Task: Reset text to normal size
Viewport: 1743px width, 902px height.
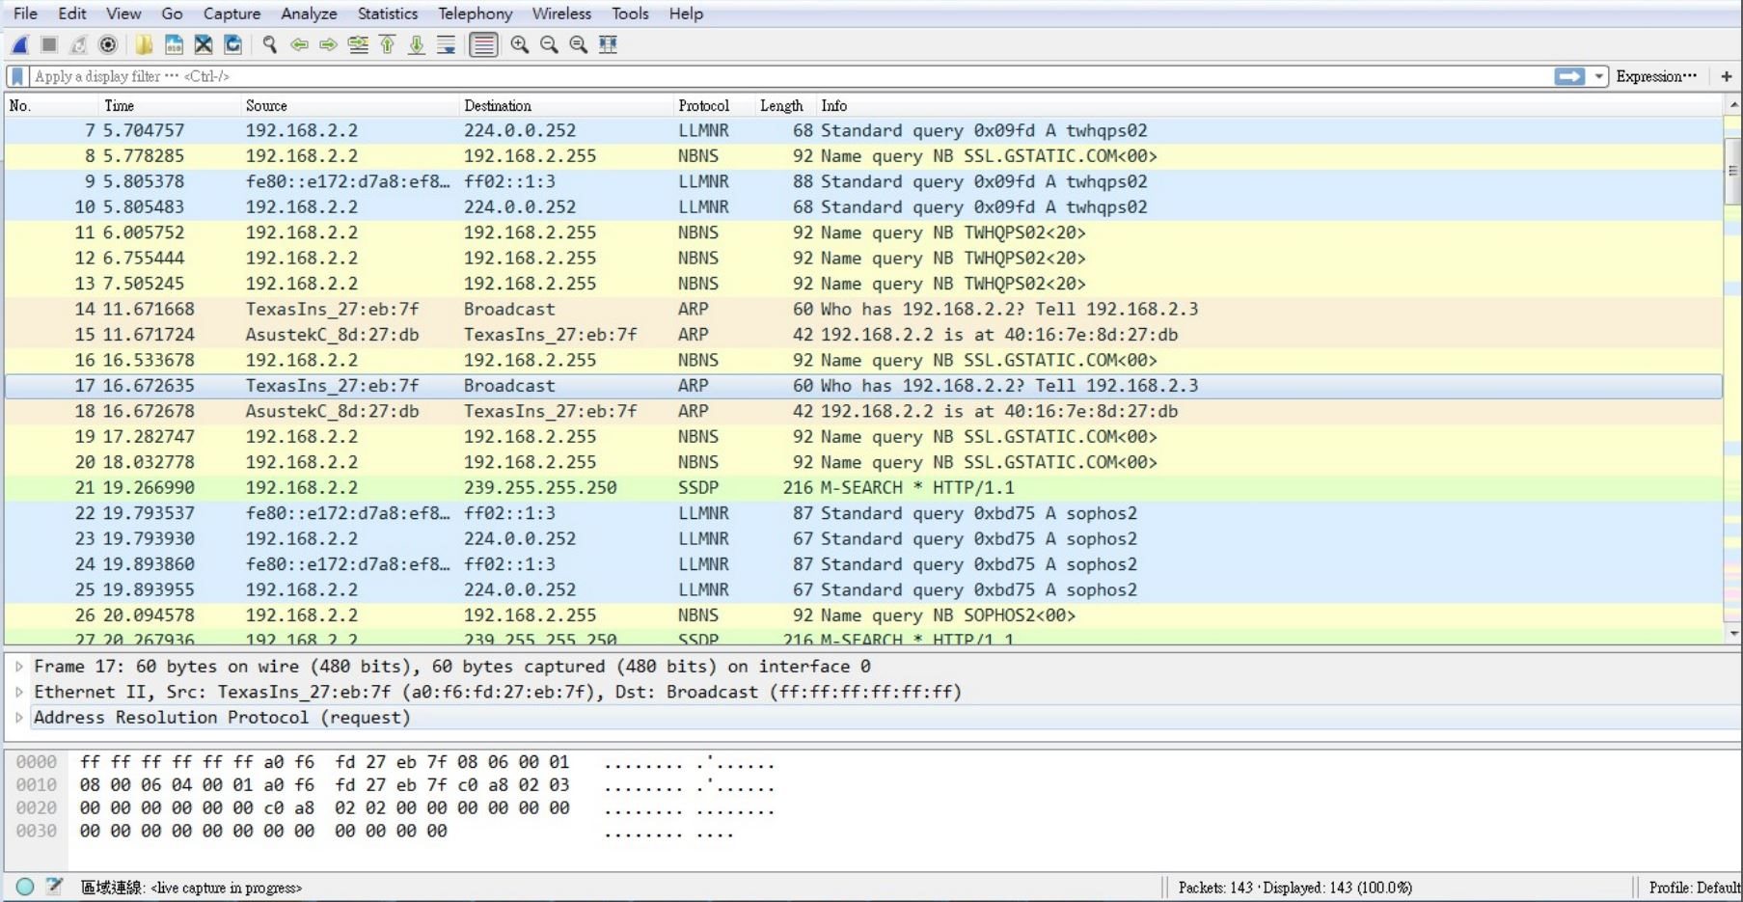Action: [579, 44]
